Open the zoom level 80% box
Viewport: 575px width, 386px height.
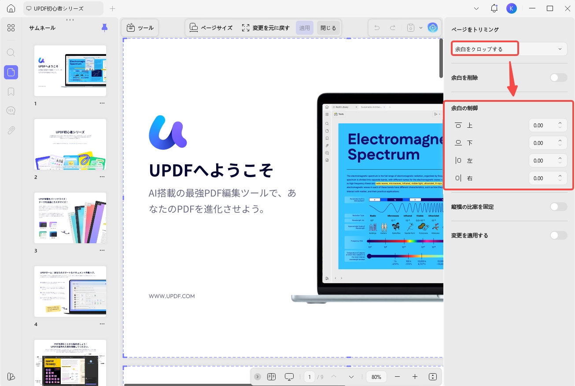(376, 377)
